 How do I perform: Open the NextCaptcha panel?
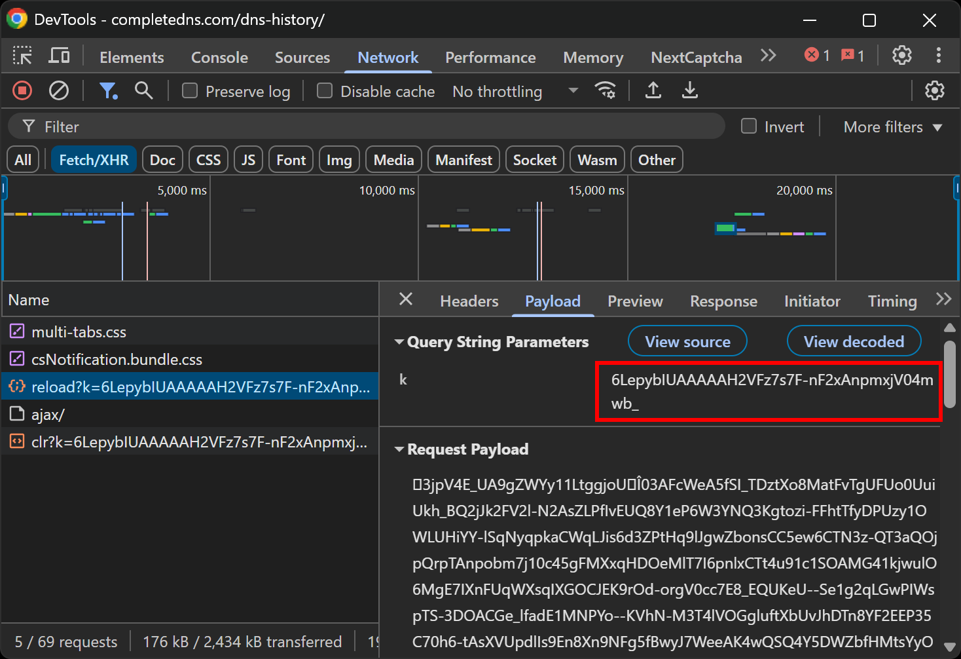point(696,57)
